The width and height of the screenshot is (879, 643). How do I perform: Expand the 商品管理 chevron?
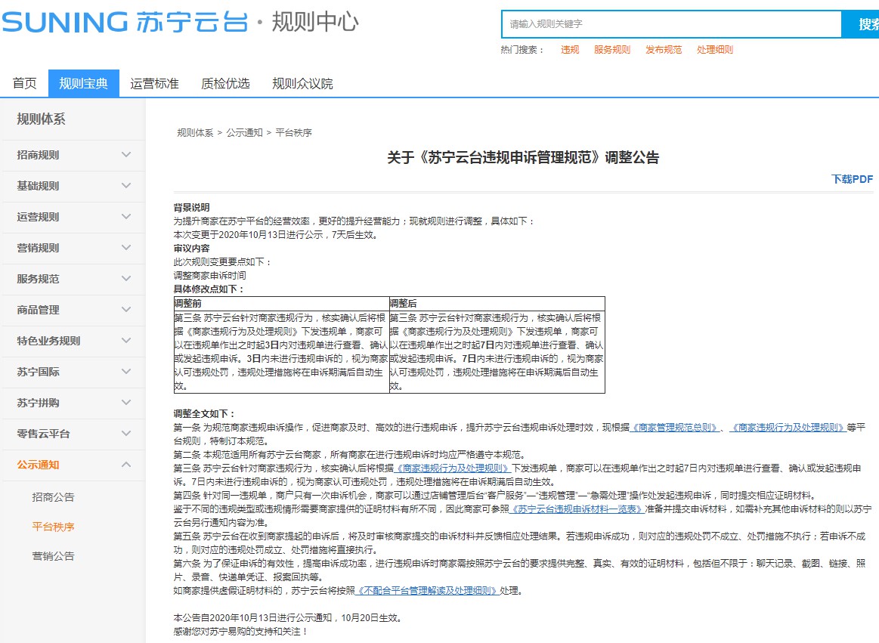click(x=126, y=310)
